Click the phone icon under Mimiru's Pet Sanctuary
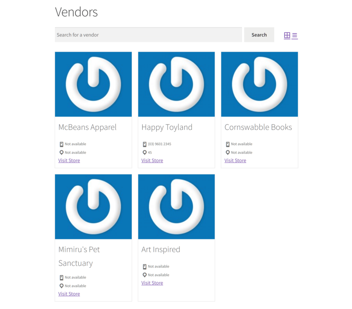 tap(61, 277)
